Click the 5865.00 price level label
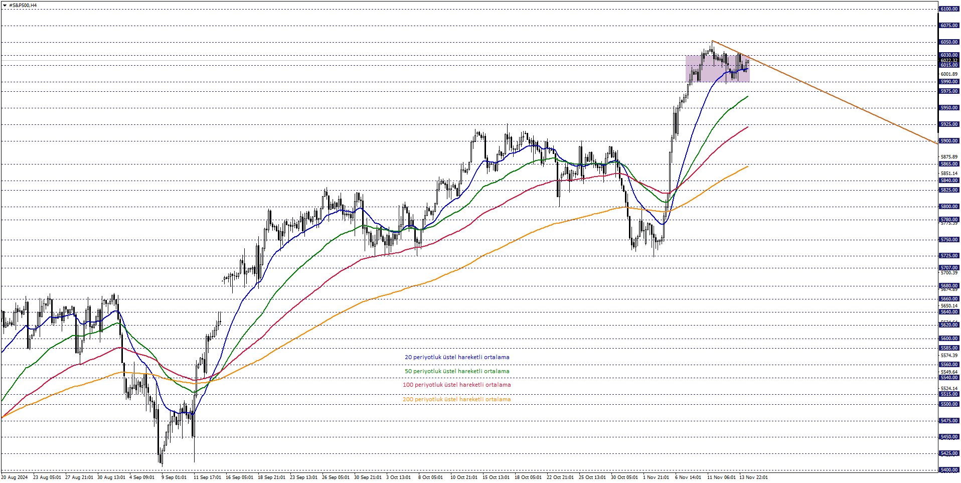Screen dimensions: 961x483 click(949, 164)
